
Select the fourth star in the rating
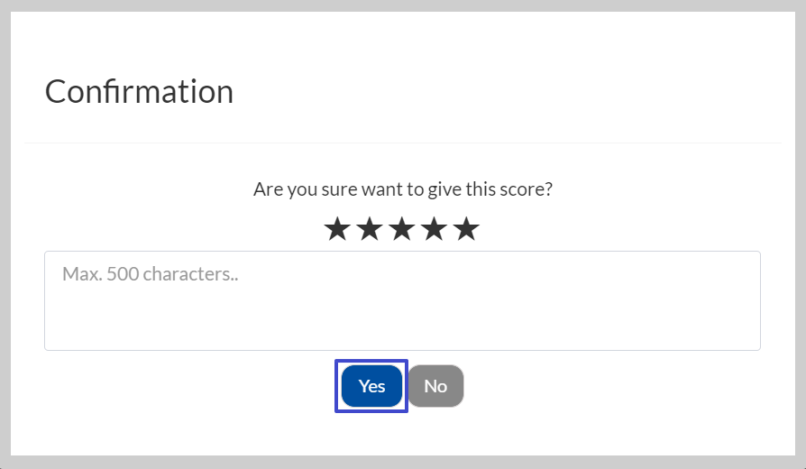point(435,228)
